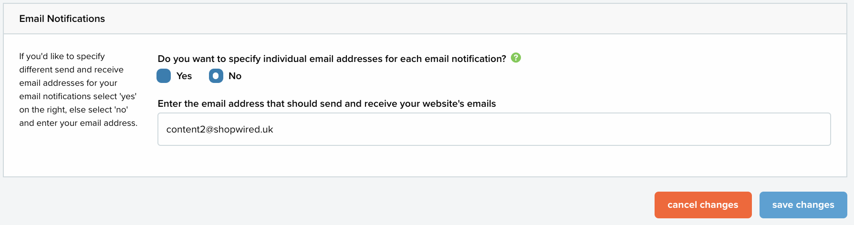Click the 'Enter the email address' field label
Image resolution: width=854 pixels, height=225 pixels.
pos(327,103)
